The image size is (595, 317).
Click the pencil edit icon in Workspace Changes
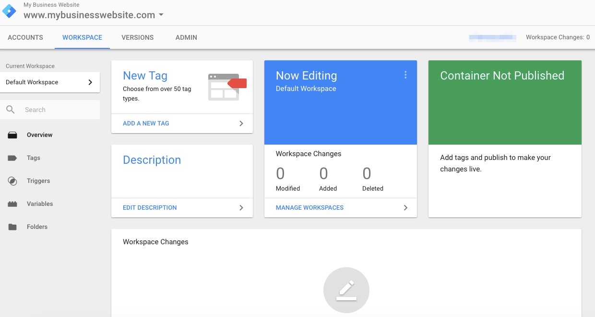[346, 290]
